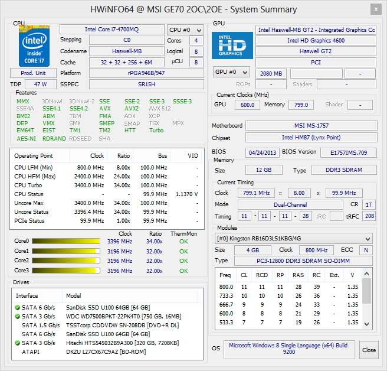Select the Uncore Status row
Screen dimensions: 387x371
pyautogui.click(x=106, y=212)
